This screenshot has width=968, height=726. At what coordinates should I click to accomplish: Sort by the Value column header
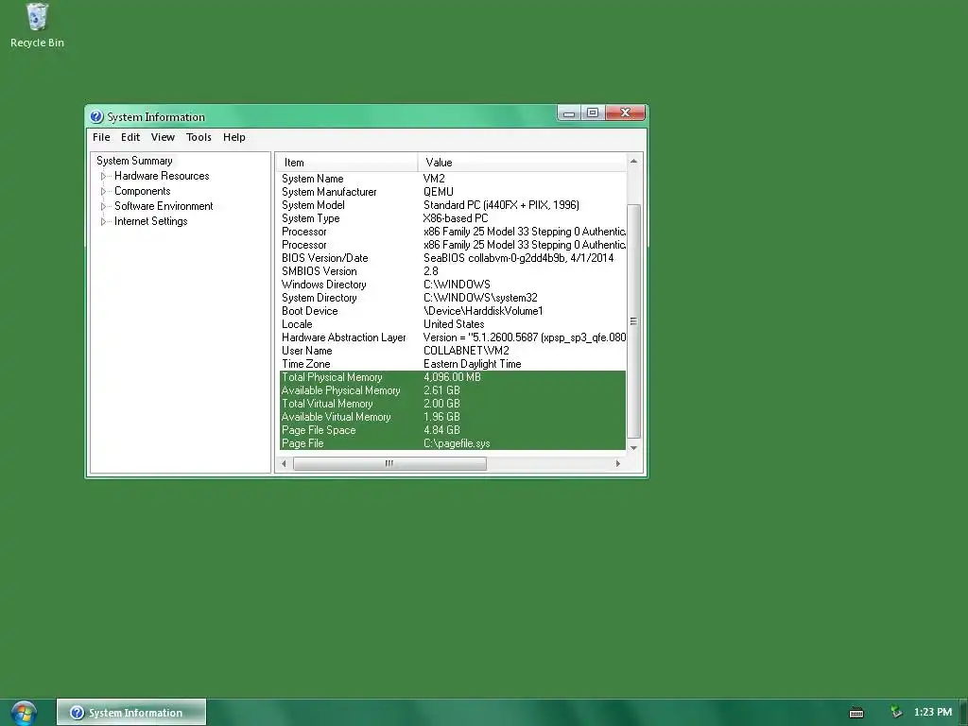click(x=522, y=163)
